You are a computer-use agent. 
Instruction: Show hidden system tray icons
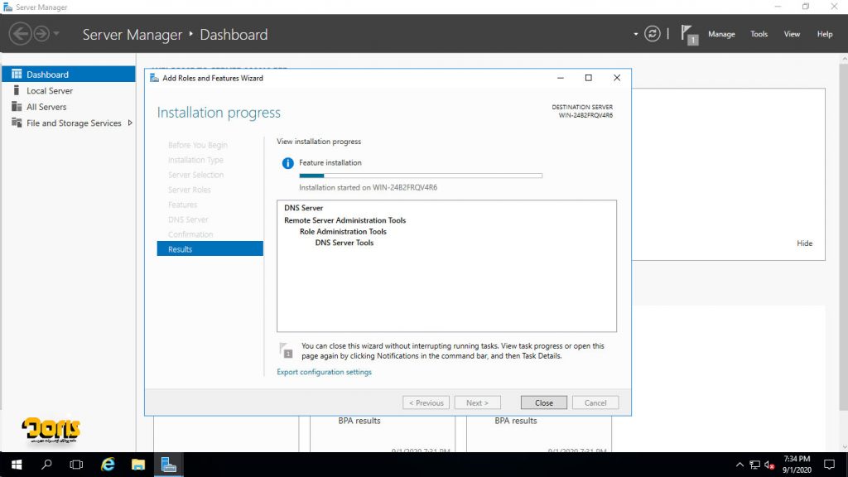pyautogui.click(x=740, y=465)
